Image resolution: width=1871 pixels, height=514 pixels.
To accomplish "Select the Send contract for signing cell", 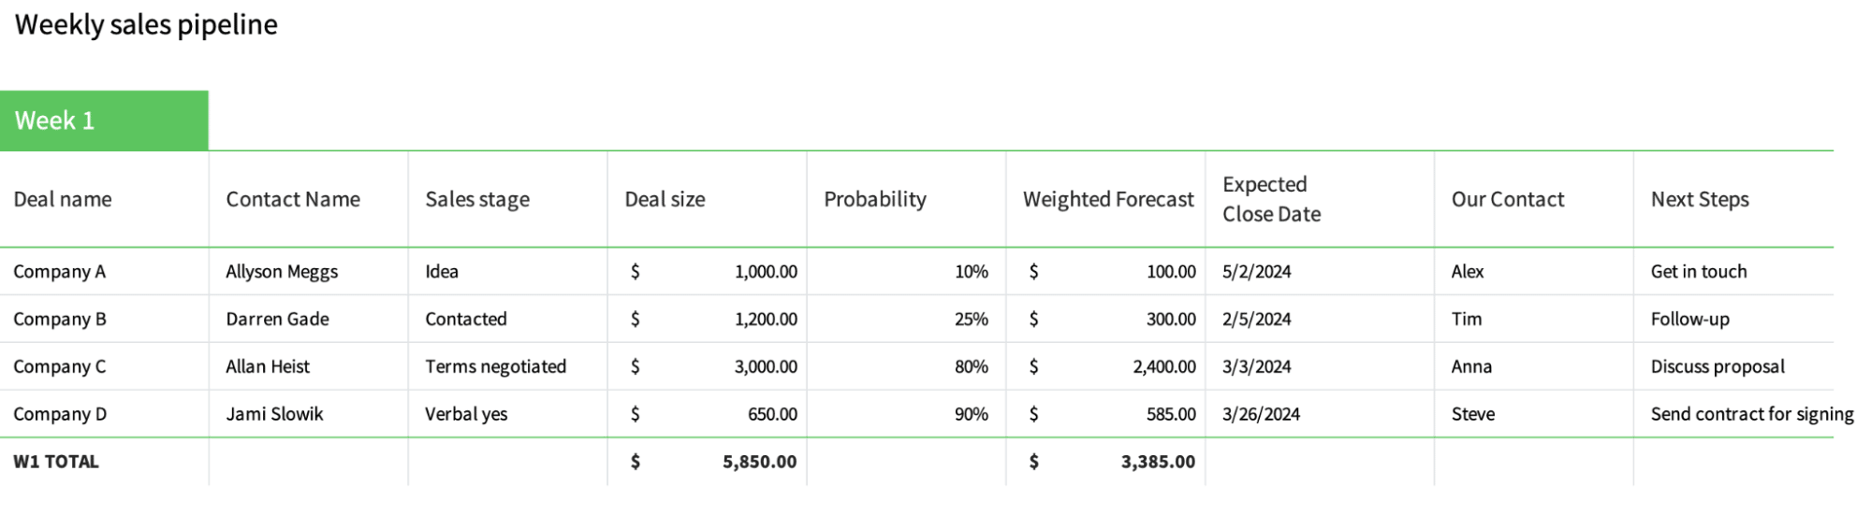I will point(1751,414).
